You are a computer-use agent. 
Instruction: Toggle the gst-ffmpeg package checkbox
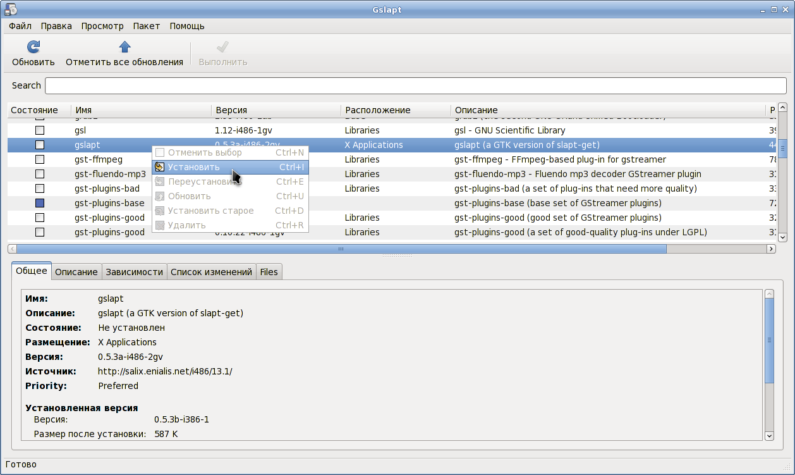click(x=40, y=159)
